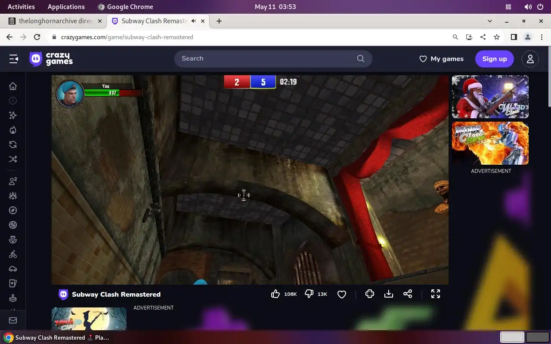Dislike the game with thumbs down

click(309, 294)
